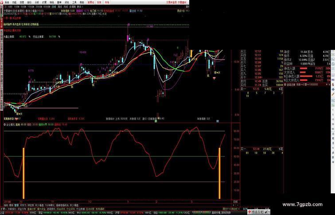The height and width of the screenshot is (215, 335).
Task: Click the 卖十 order book row
Action: click(262, 77)
